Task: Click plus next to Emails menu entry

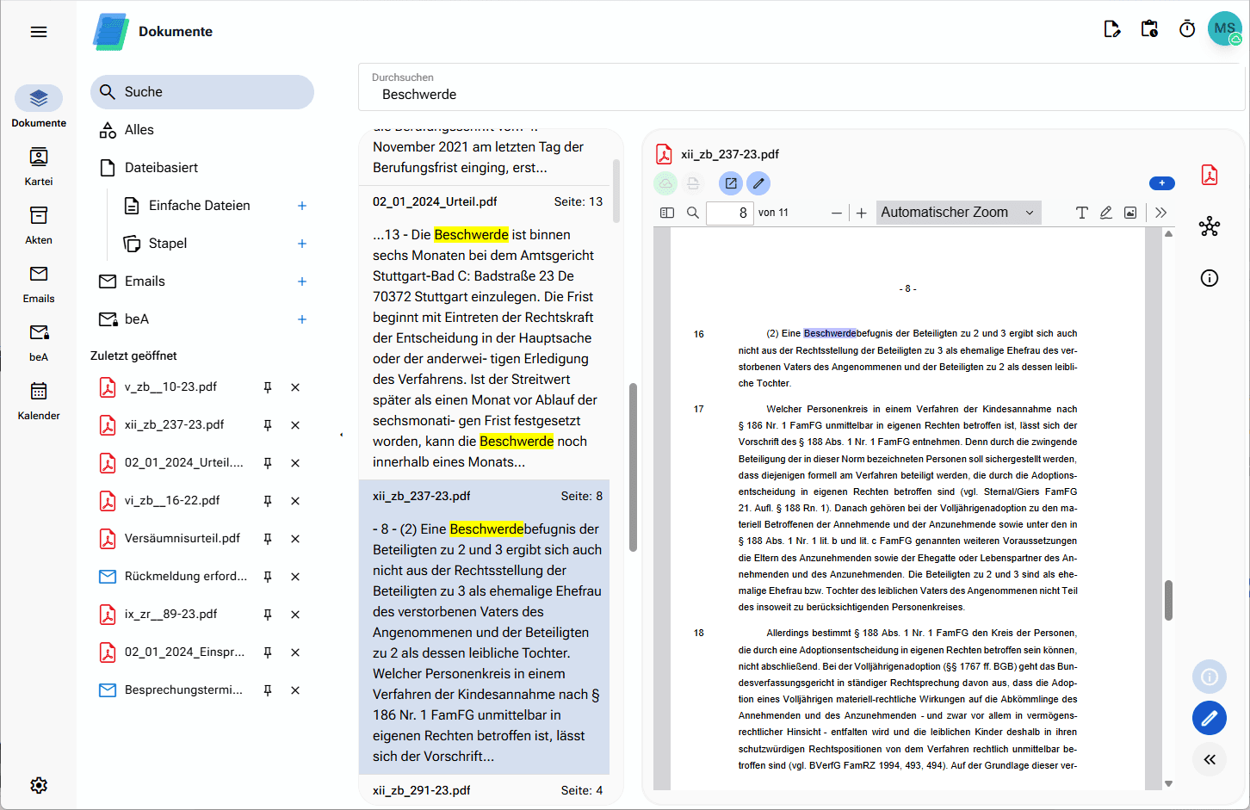Action: coord(302,281)
